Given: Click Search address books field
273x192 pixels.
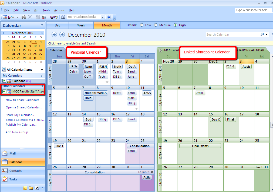Looking at the screenshot, I should pos(83,17).
